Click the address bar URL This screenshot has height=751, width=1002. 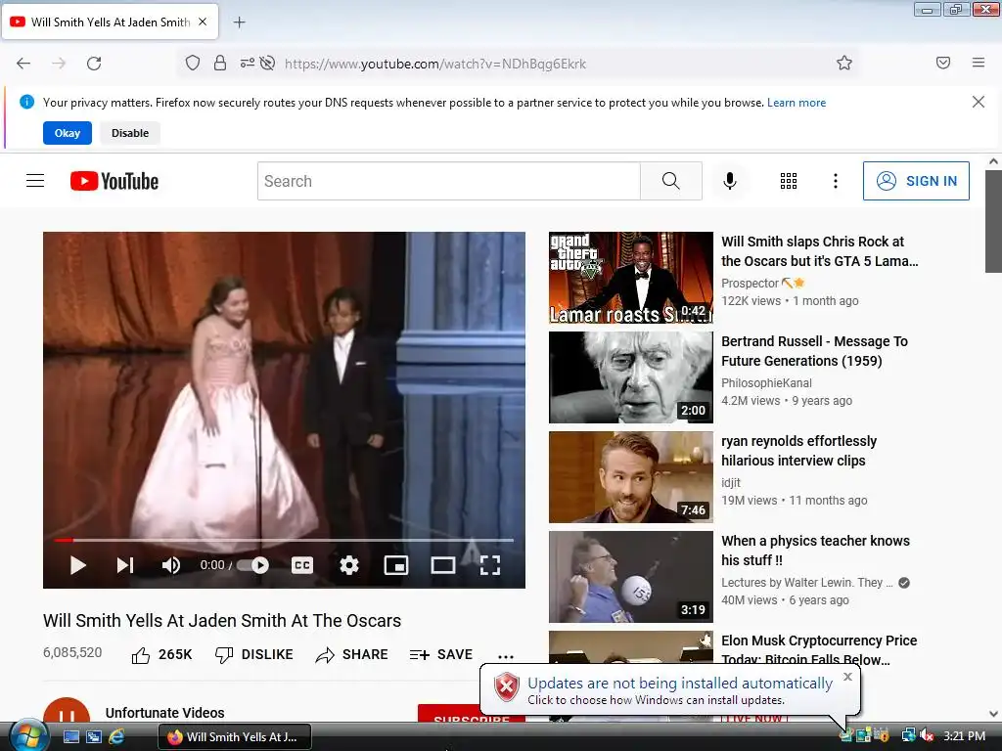(x=434, y=64)
